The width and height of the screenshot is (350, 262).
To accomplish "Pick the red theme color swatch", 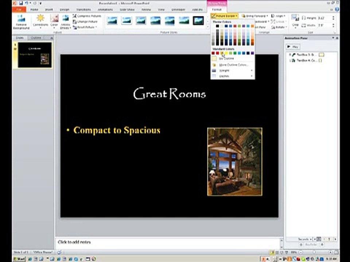I will pyautogui.click(x=235, y=26).
